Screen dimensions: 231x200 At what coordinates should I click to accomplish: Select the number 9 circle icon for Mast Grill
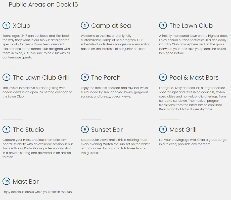coord(163,129)
